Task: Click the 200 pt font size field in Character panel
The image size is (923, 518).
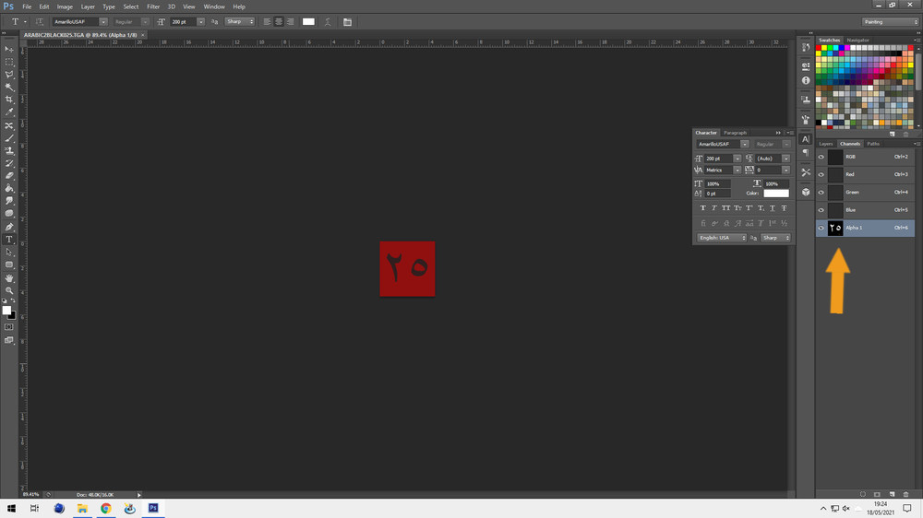Action: coord(718,159)
